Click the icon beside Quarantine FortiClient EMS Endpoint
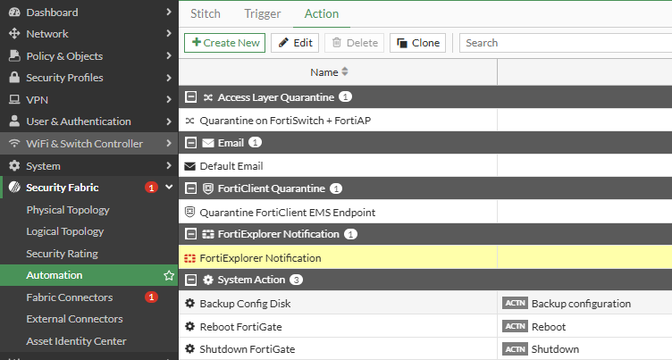The height and width of the screenshot is (360, 672). tap(189, 212)
